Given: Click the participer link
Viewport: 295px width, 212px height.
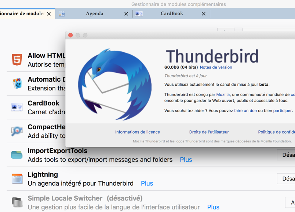Looking at the screenshot, I should [x=283, y=111].
